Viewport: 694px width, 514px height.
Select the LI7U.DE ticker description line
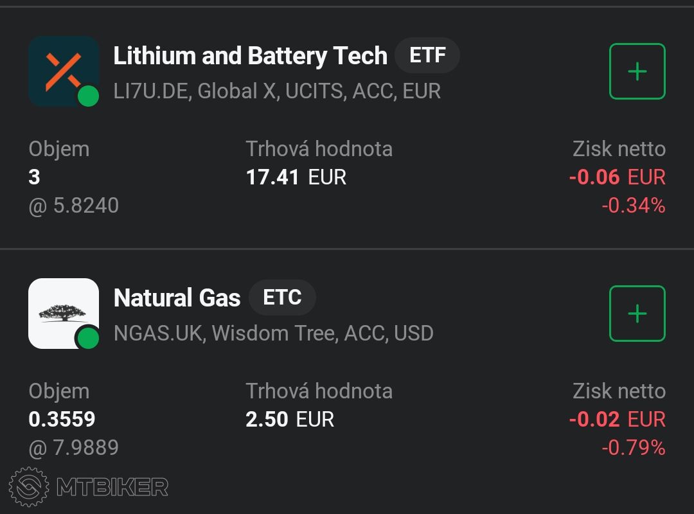pyautogui.click(x=277, y=91)
